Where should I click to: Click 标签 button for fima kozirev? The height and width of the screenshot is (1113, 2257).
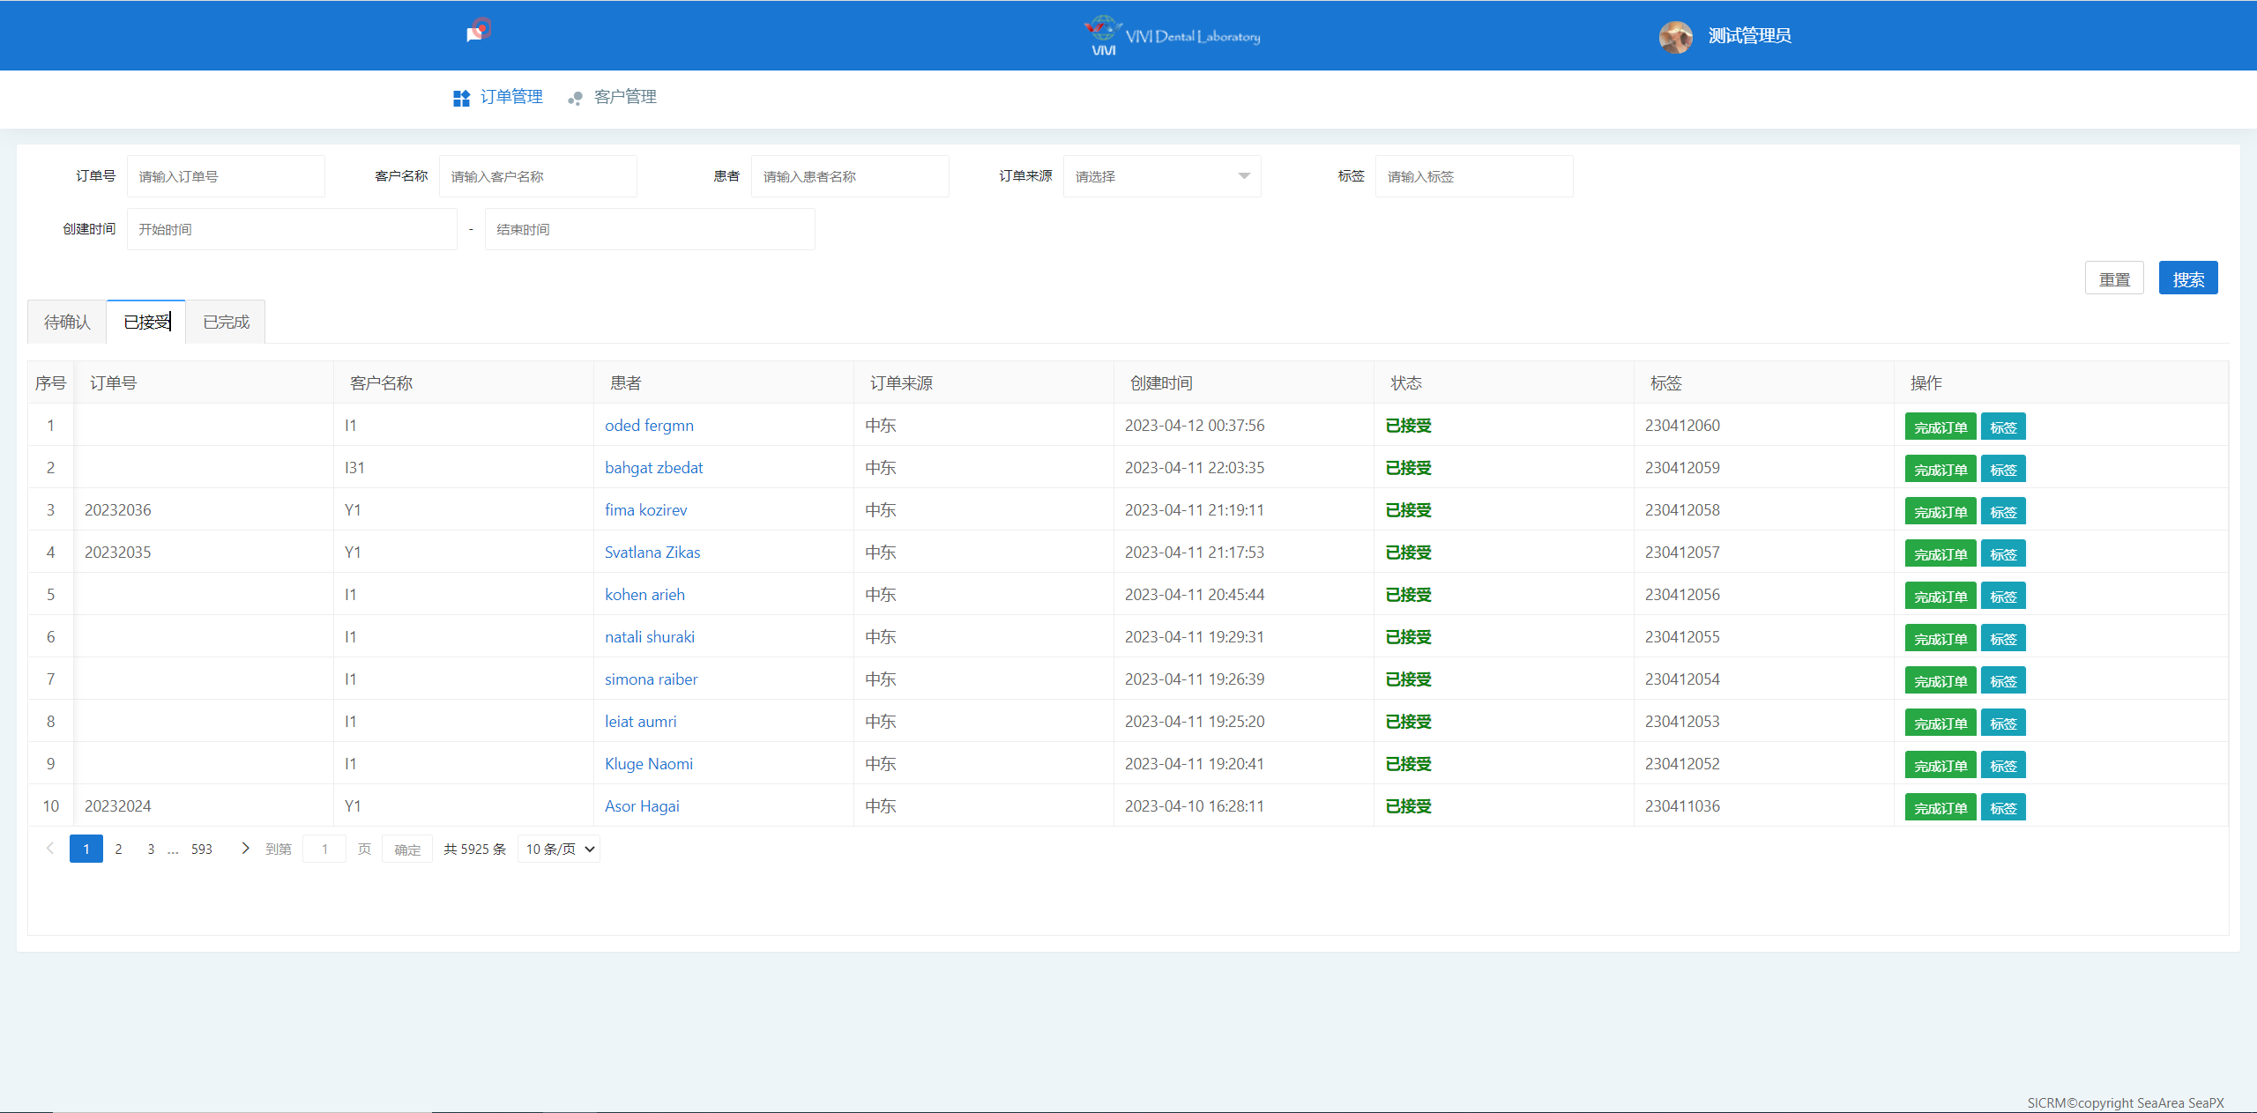pyautogui.click(x=2003, y=511)
